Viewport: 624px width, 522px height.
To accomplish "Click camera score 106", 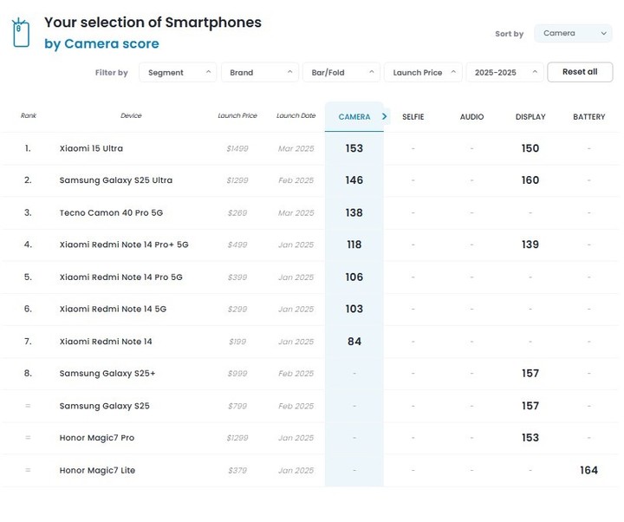I will pyautogui.click(x=354, y=277).
